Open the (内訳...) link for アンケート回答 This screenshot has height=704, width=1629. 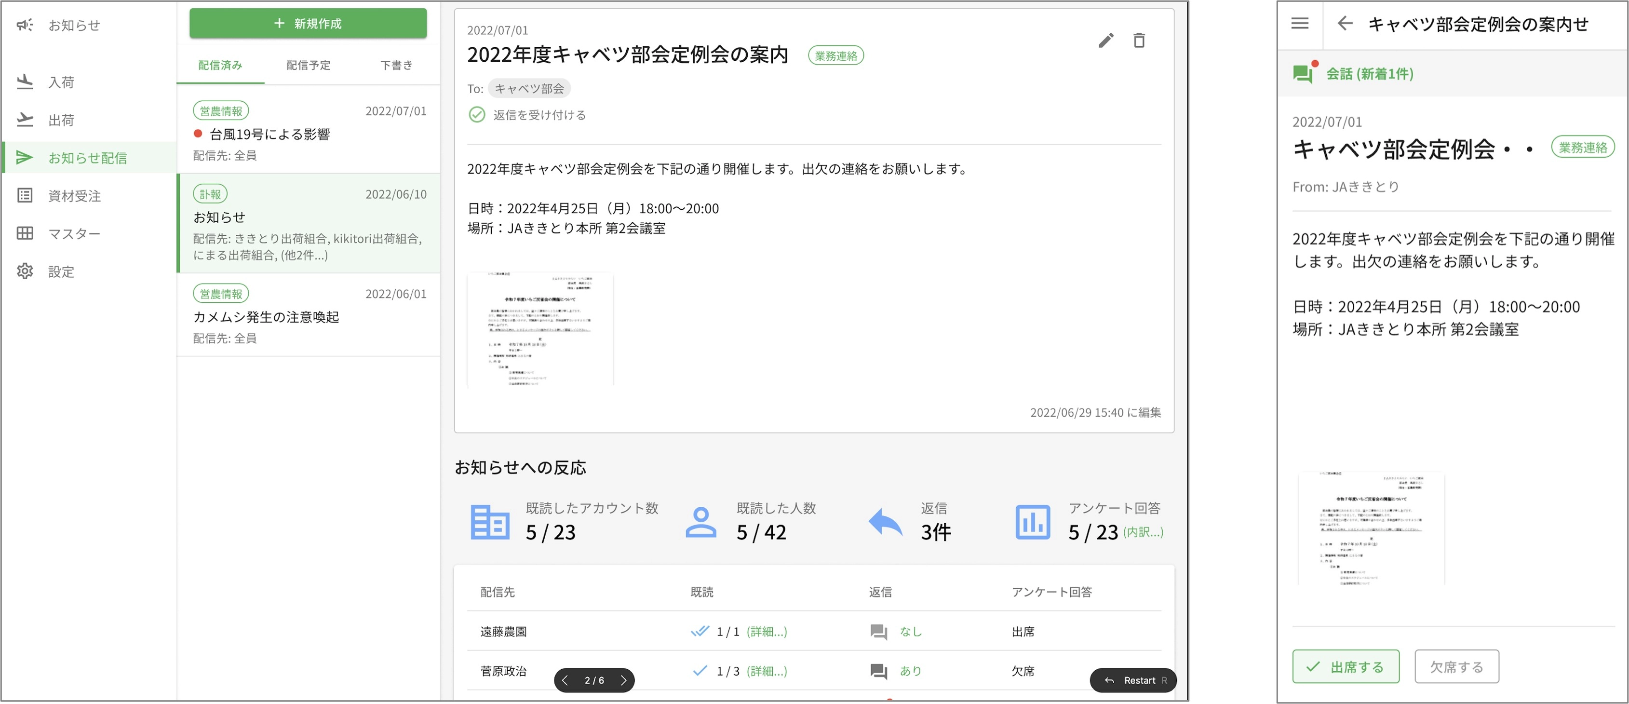[1143, 532]
